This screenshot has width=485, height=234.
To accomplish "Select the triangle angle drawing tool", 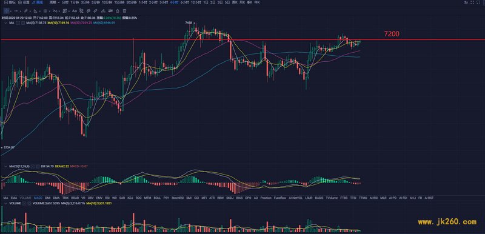I will point(35,11).
